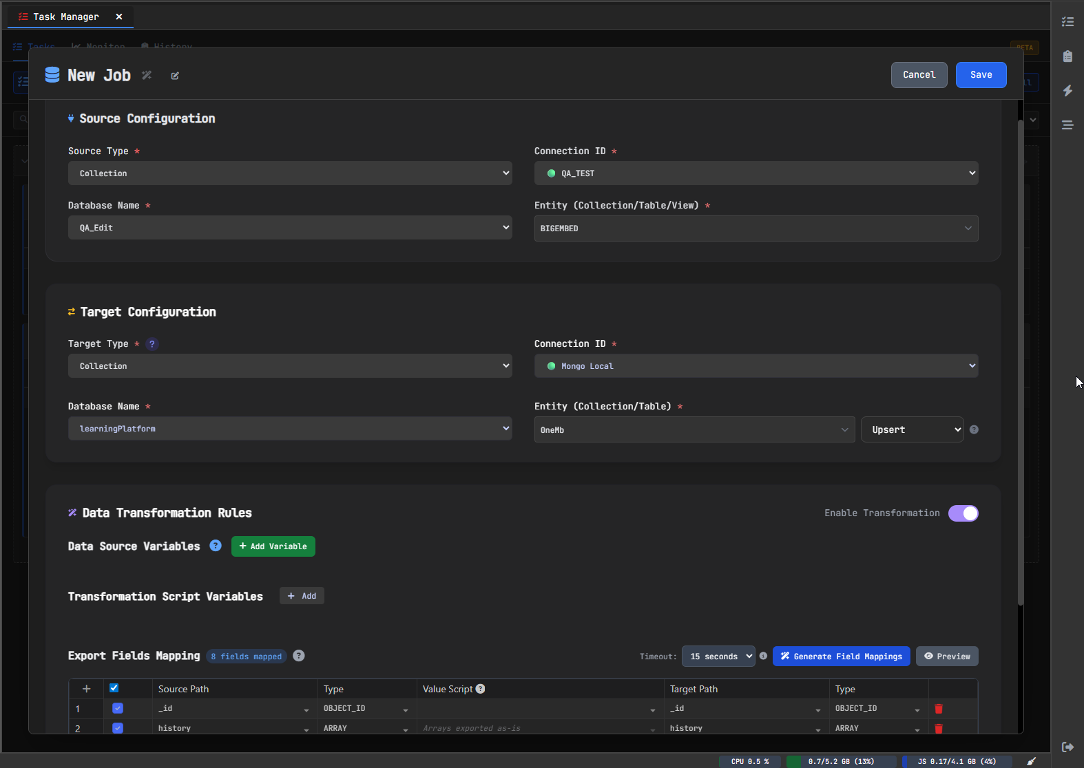Open target Database learningPlatform dropdown
Image resolution: width=1084 pixels, height=768 pixels.
point(290,429)
